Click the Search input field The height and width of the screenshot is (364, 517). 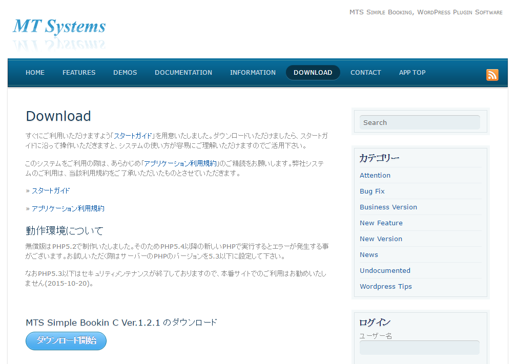click(420, 122)
